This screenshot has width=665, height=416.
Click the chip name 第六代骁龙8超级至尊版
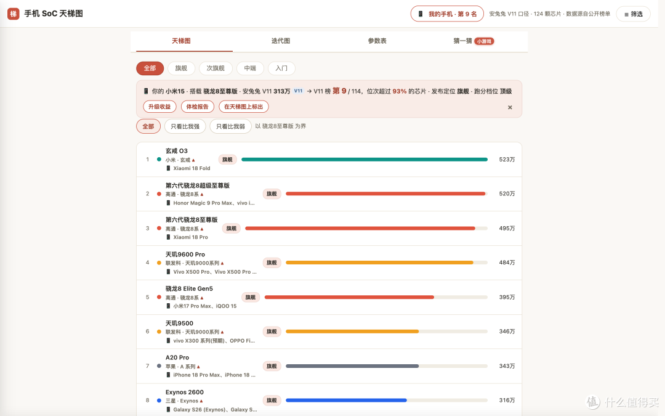pos(197,186)
